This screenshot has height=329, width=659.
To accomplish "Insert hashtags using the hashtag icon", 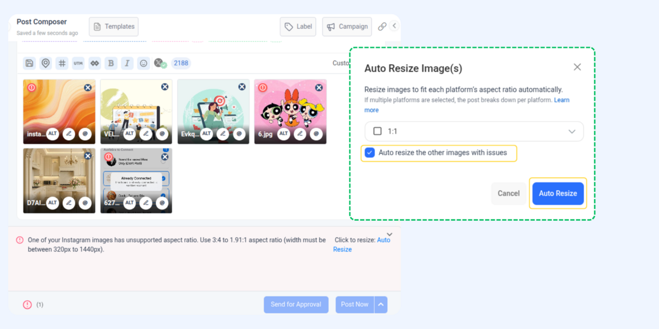I will (x=62, y=63).
